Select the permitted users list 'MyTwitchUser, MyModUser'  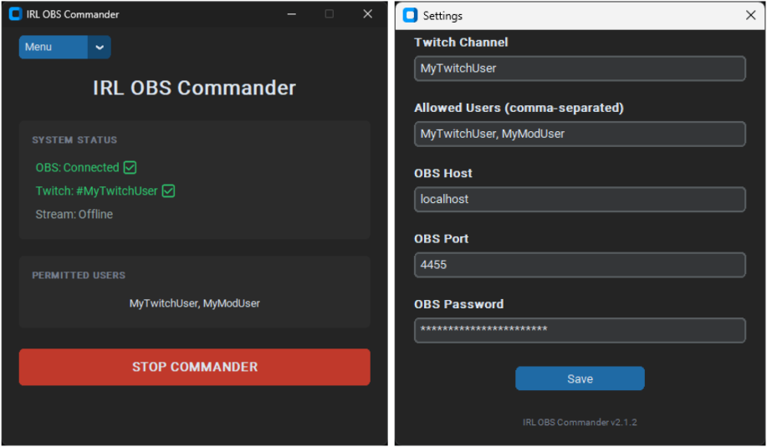coord(195,303)
